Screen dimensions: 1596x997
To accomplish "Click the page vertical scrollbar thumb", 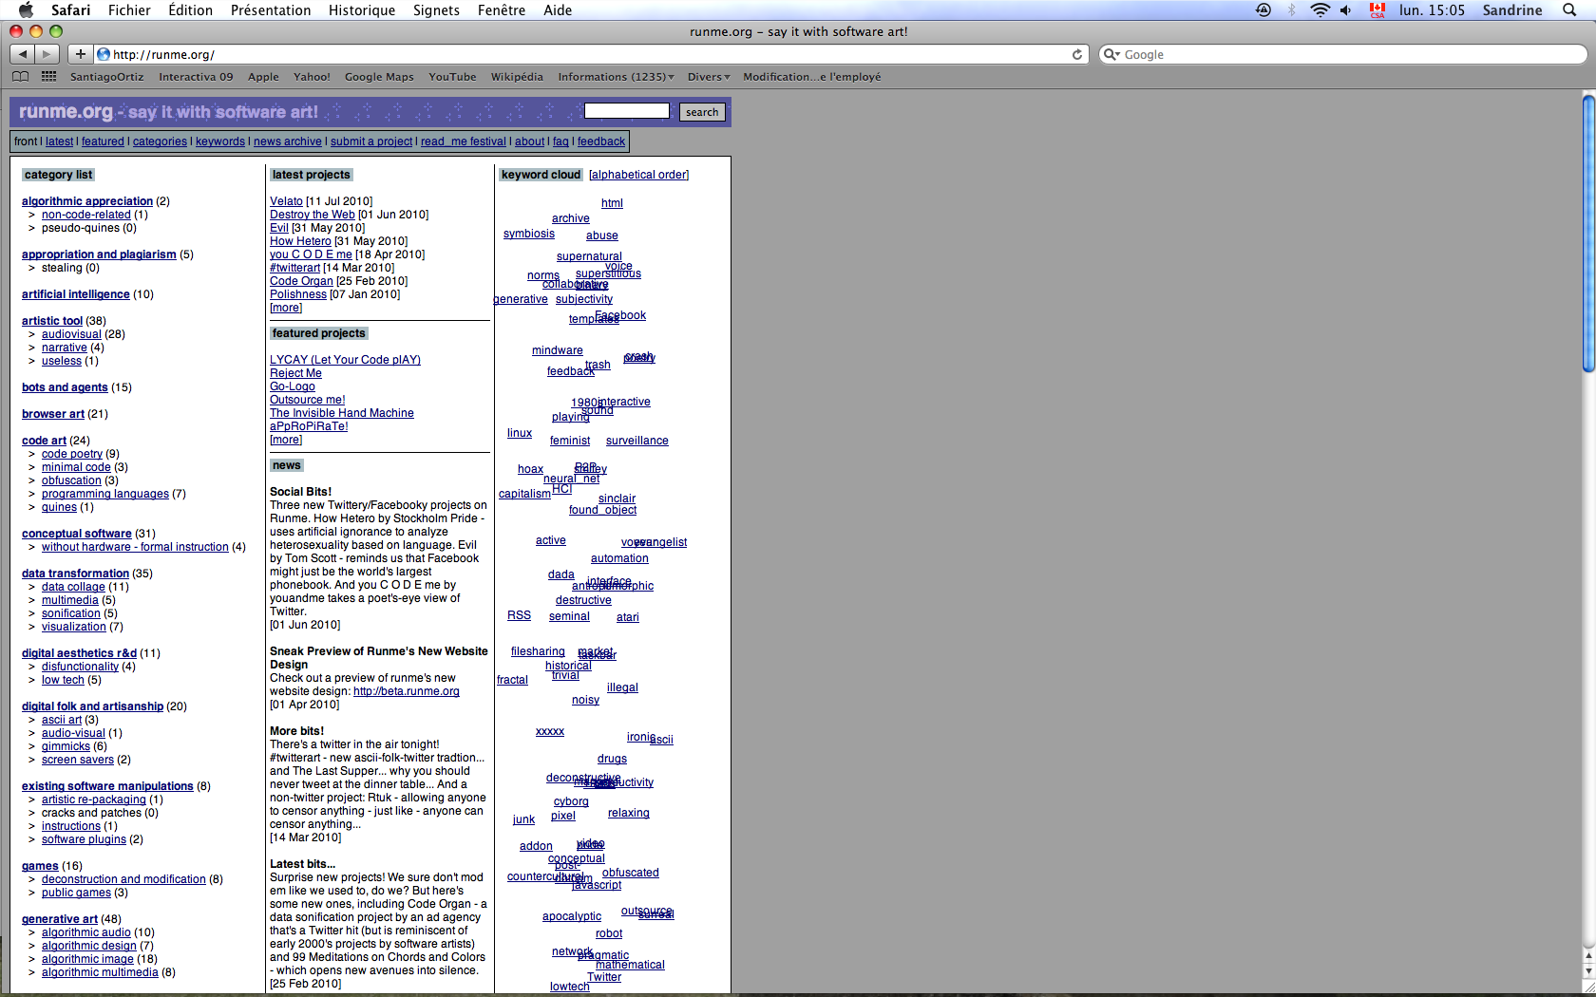I will click(x=1588, y=233).
